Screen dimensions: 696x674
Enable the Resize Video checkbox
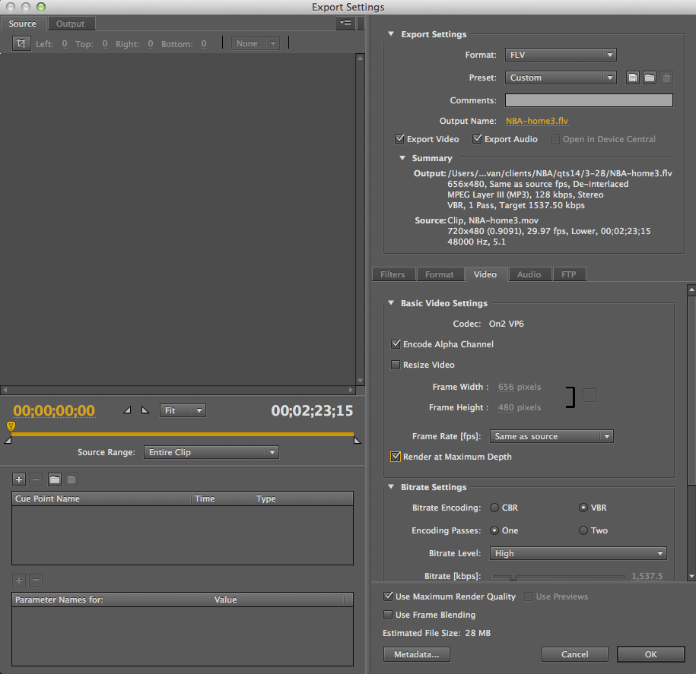[396, 365]
